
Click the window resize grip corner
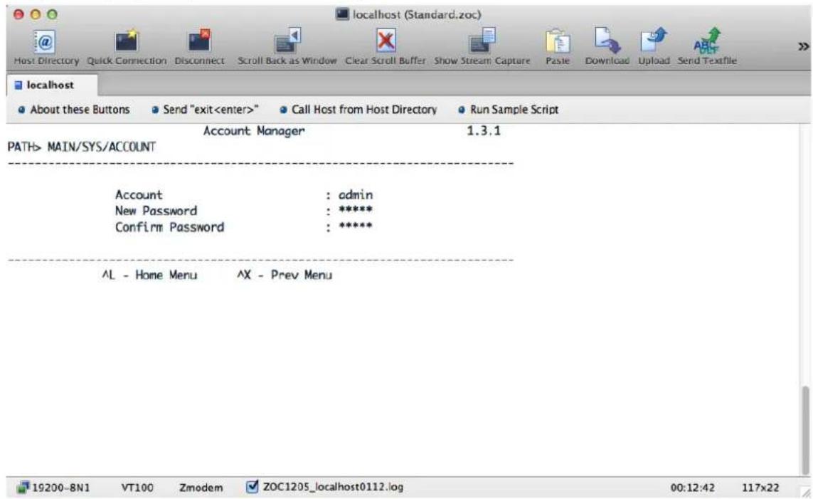806,493
